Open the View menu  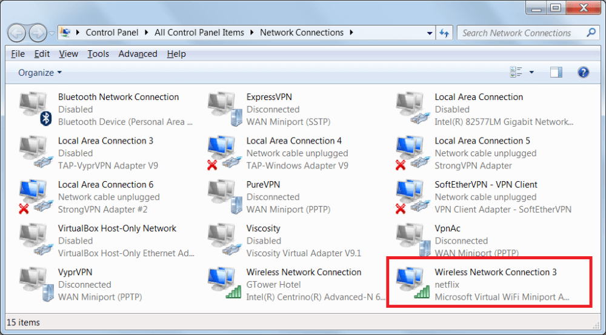[x=68, y=54]
